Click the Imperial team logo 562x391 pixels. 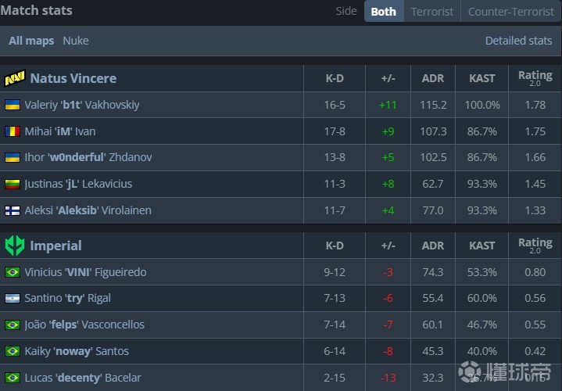tap(15, 246)
